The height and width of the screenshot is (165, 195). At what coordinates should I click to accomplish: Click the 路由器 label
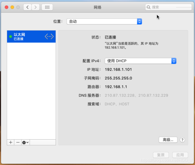(94, 87)
